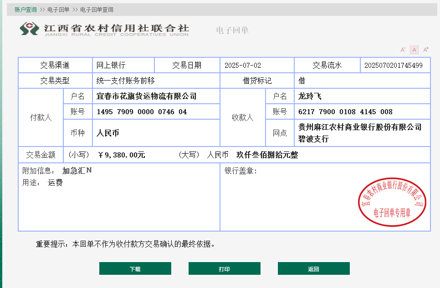Click the 币种 label cell
Image resolution: width=440 pixels, height=288 pixels.
[78, 133]
